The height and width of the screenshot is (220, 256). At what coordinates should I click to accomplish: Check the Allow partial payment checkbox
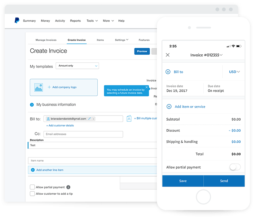[33, 187]
